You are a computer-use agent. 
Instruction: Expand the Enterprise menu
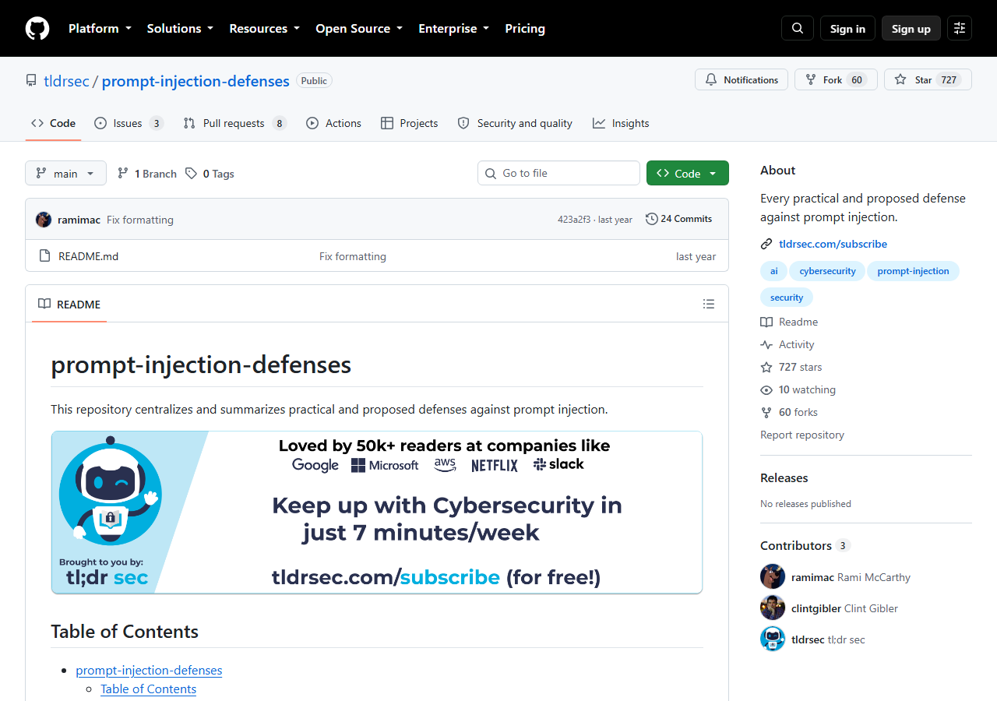pyautogui.click(x=453, y=28)
